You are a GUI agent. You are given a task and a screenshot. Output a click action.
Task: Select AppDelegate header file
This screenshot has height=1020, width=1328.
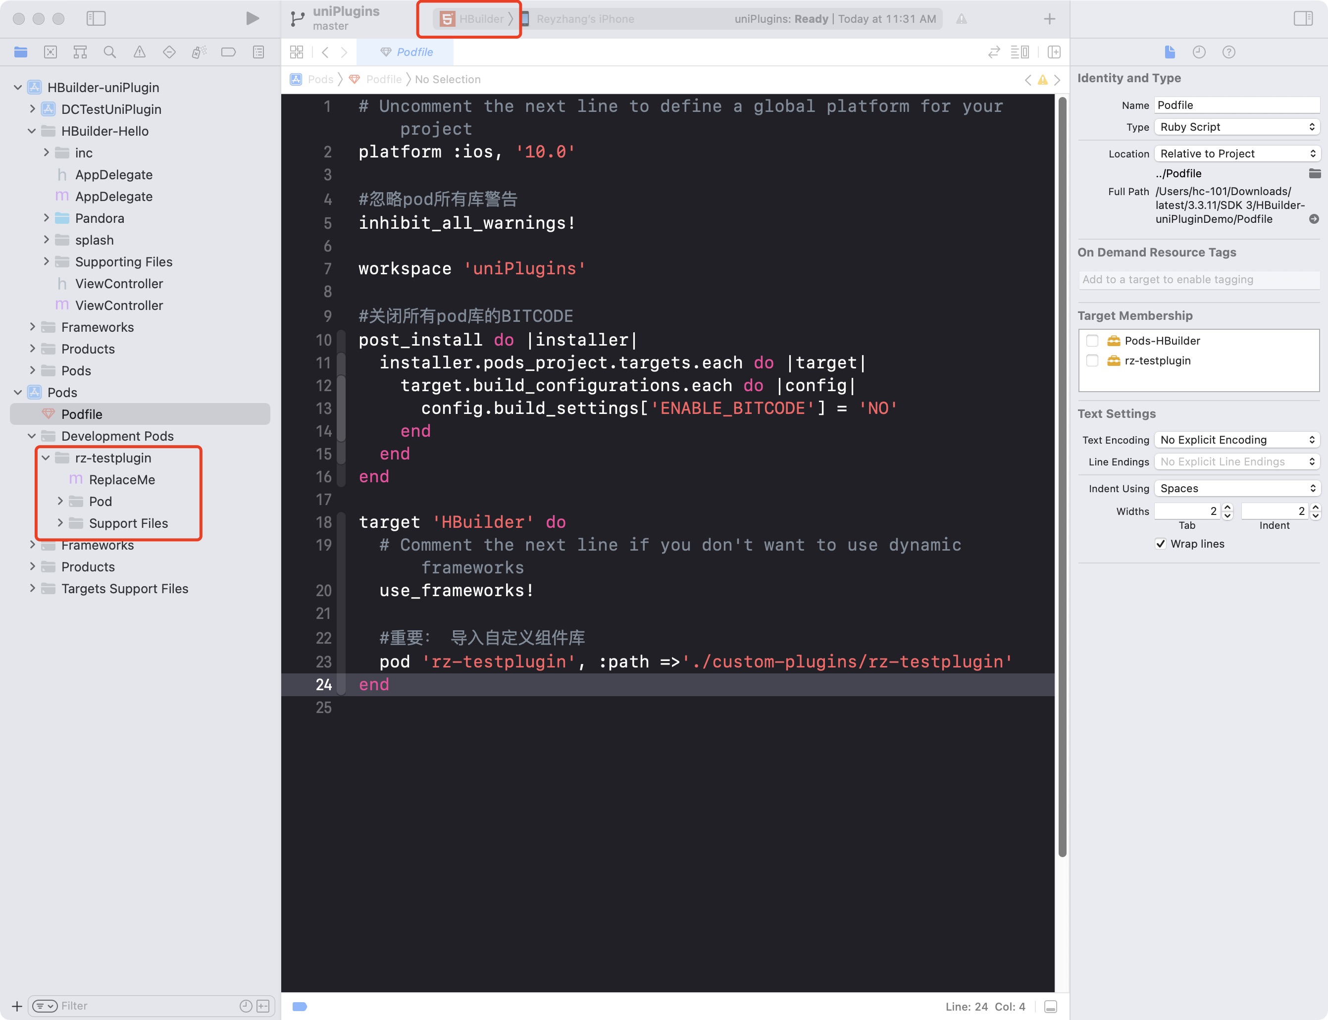click(113, 175)
